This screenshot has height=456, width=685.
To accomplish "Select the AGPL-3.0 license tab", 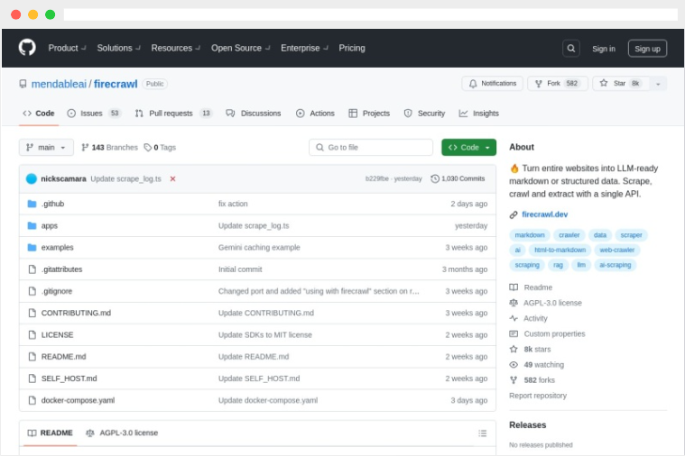I will pyautogui.click(x=122, y=433).
